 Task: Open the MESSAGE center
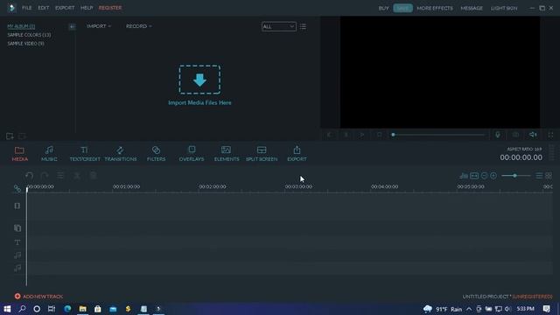(472, 8)
